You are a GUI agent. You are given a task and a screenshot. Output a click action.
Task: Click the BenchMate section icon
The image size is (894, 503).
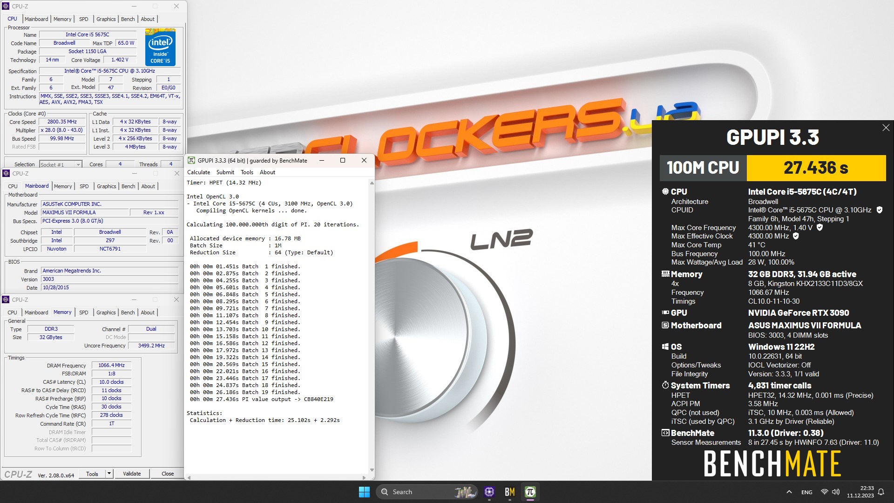[665, 433]
